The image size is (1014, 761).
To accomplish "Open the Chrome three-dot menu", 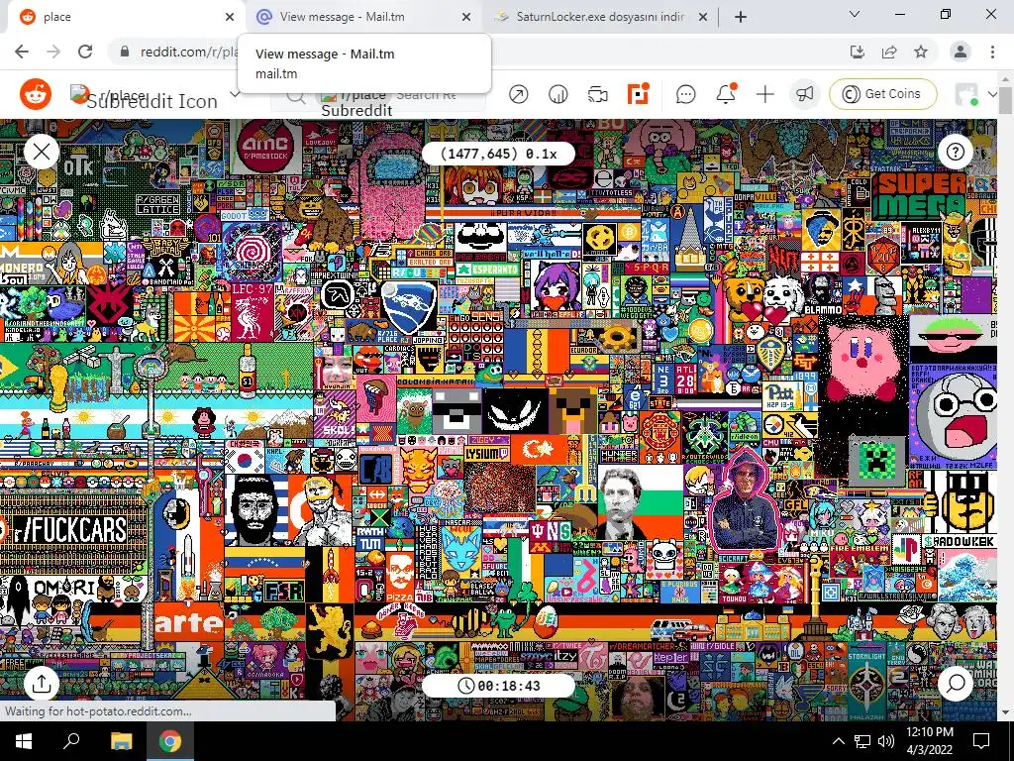I will point(992,52).
